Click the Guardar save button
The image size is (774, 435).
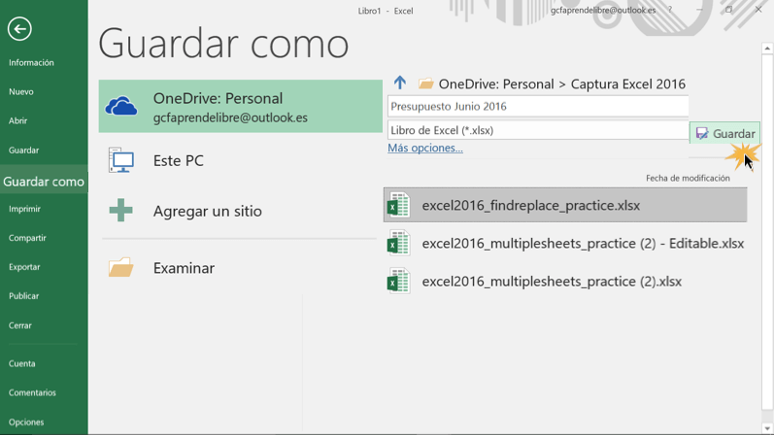(x=724, y=133)
